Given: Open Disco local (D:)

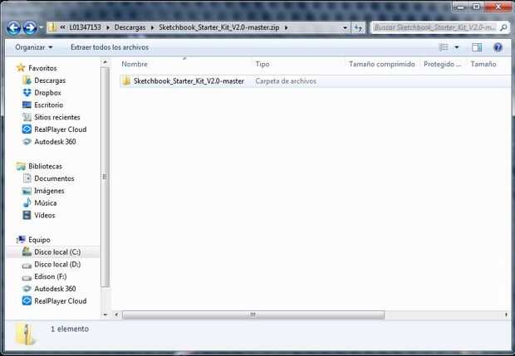Looking at the screenshot, I should [57, 265].
